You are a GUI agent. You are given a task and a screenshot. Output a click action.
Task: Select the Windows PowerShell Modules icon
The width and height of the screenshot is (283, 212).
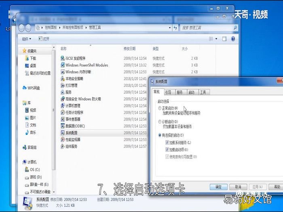(62, 65)
